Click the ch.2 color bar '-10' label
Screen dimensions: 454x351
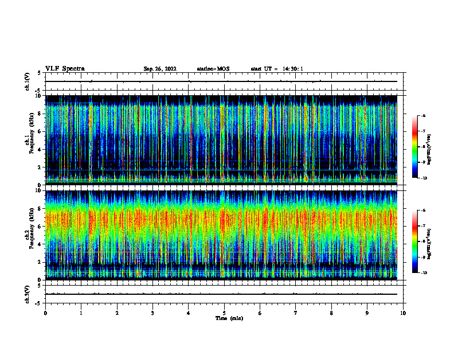[x=424, y=273]
